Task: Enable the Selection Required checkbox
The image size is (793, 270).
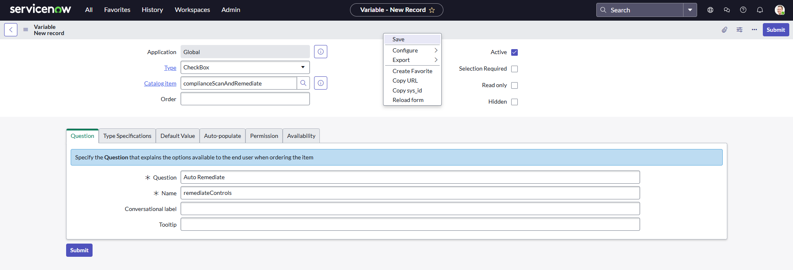Action: (514, 69)
